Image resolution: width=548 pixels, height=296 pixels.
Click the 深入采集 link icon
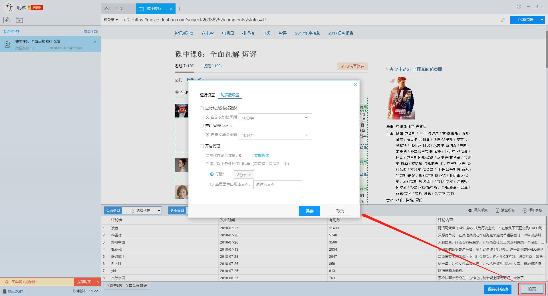[470, 210]
